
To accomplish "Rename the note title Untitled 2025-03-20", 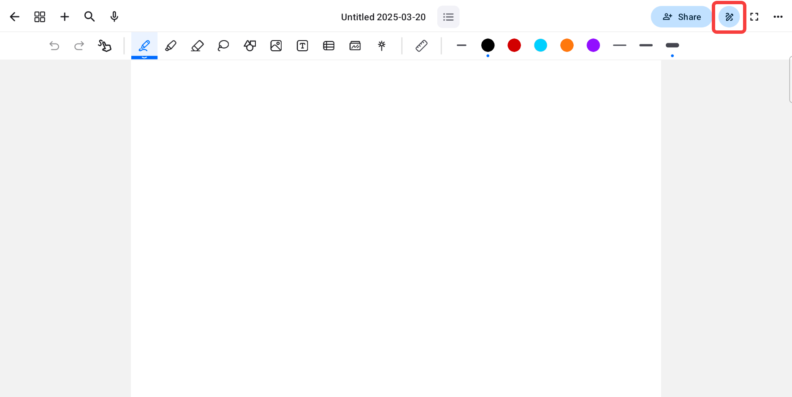I will click(x=383, y=17).
